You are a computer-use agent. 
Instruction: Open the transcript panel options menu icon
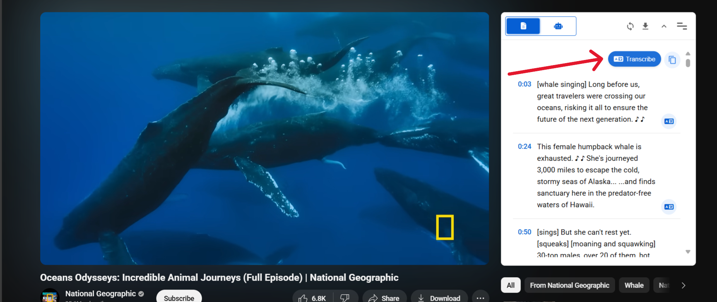coord(682,26)
